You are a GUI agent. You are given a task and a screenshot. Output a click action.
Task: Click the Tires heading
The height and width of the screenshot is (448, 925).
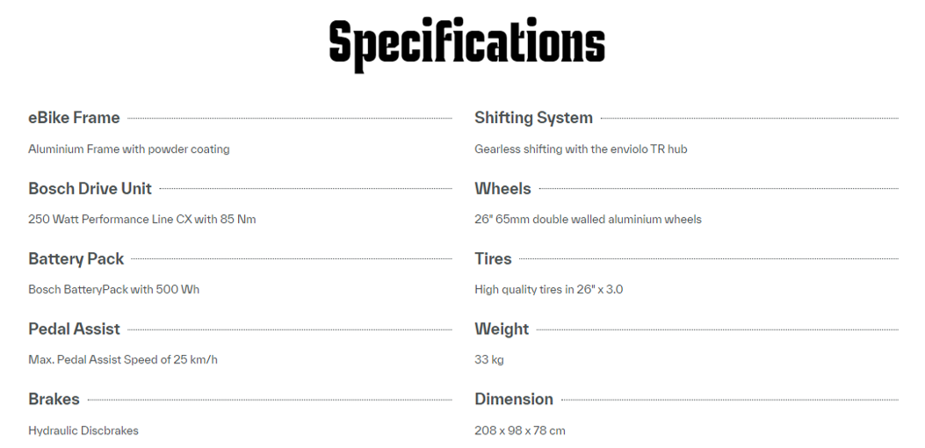pyautogui.click(x=493, y=258)
